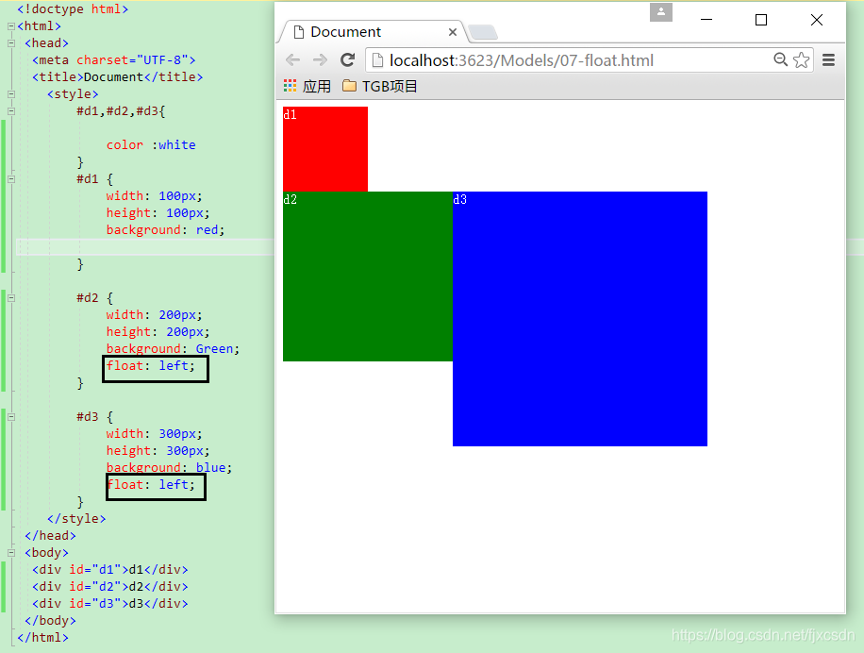This screenshot has height=653, width=864.
Task: Bookmark this page with the star icon
Action: click(802, 59)
